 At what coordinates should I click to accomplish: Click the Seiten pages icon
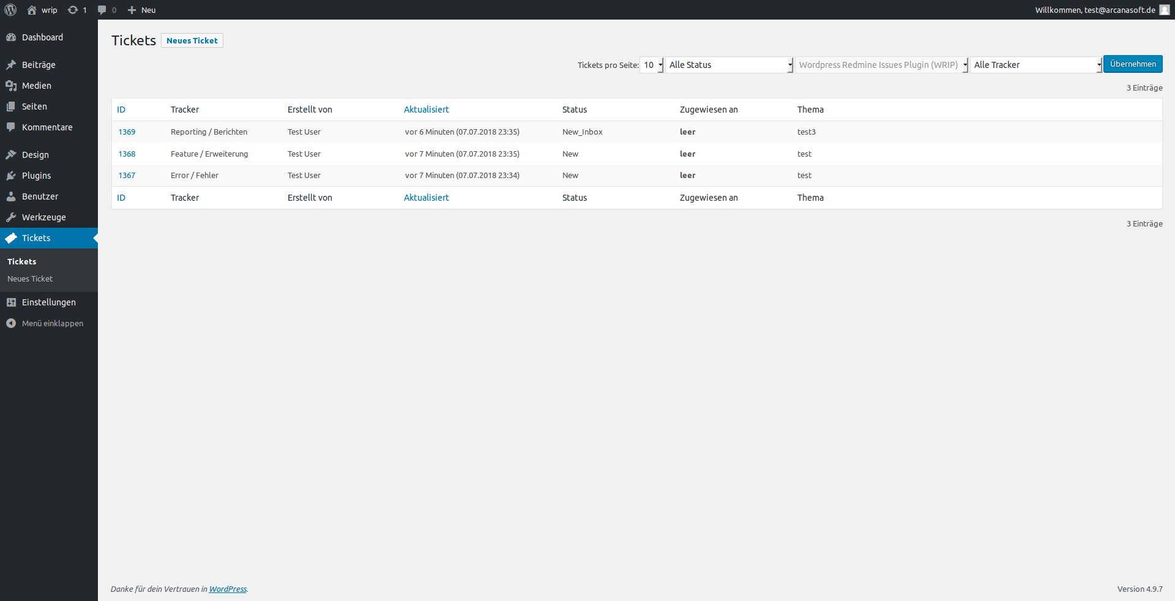click(x=11, y=106)
